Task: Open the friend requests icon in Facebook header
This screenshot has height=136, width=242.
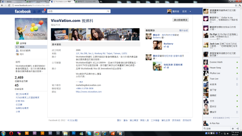Action: pos(34,11)
